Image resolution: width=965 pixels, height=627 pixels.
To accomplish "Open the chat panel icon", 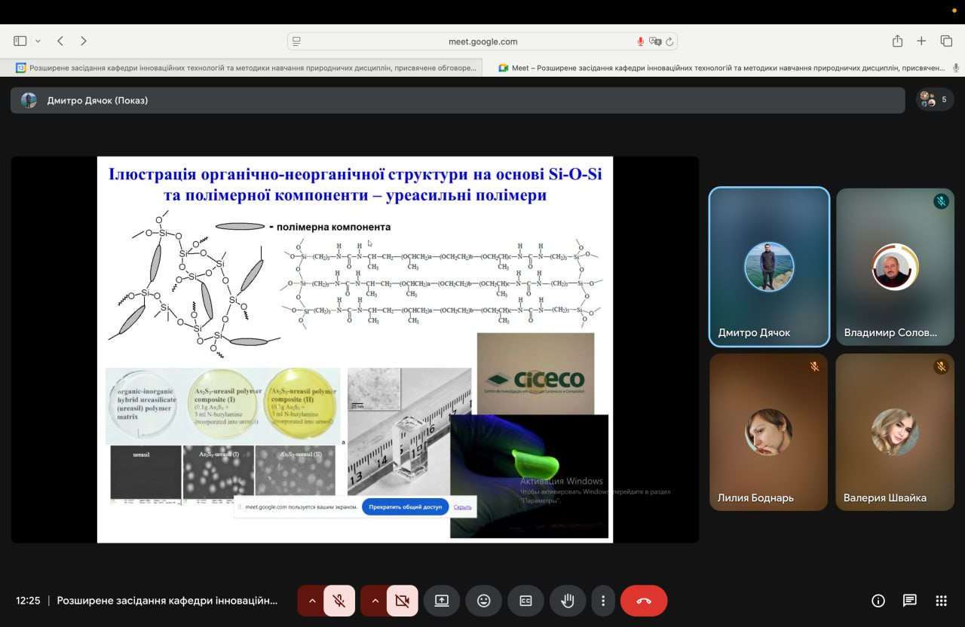I will click(909, 601).
